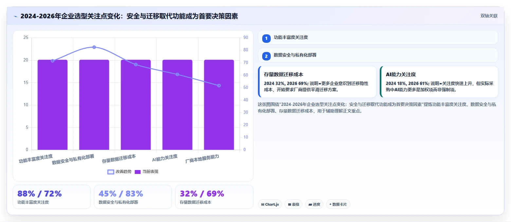Click the 改善趋势 legend color box
Screen dimensions: 511x222
point(111,172)
